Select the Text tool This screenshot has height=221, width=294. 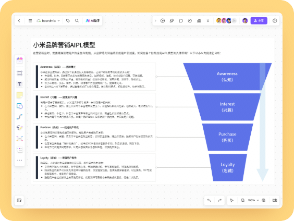coord(20,84)
